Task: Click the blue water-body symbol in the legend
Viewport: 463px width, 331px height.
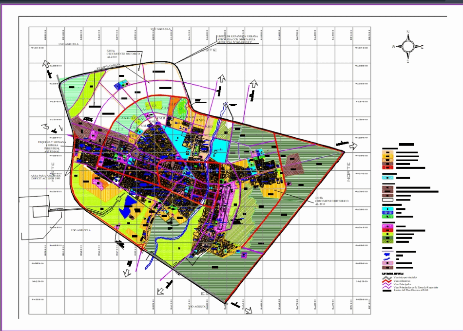Action: (387, 256)
